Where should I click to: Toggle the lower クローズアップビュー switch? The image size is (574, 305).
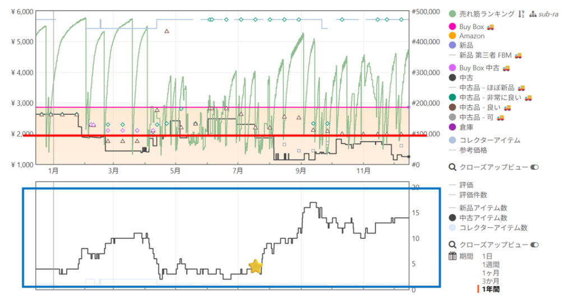point(534,245)
